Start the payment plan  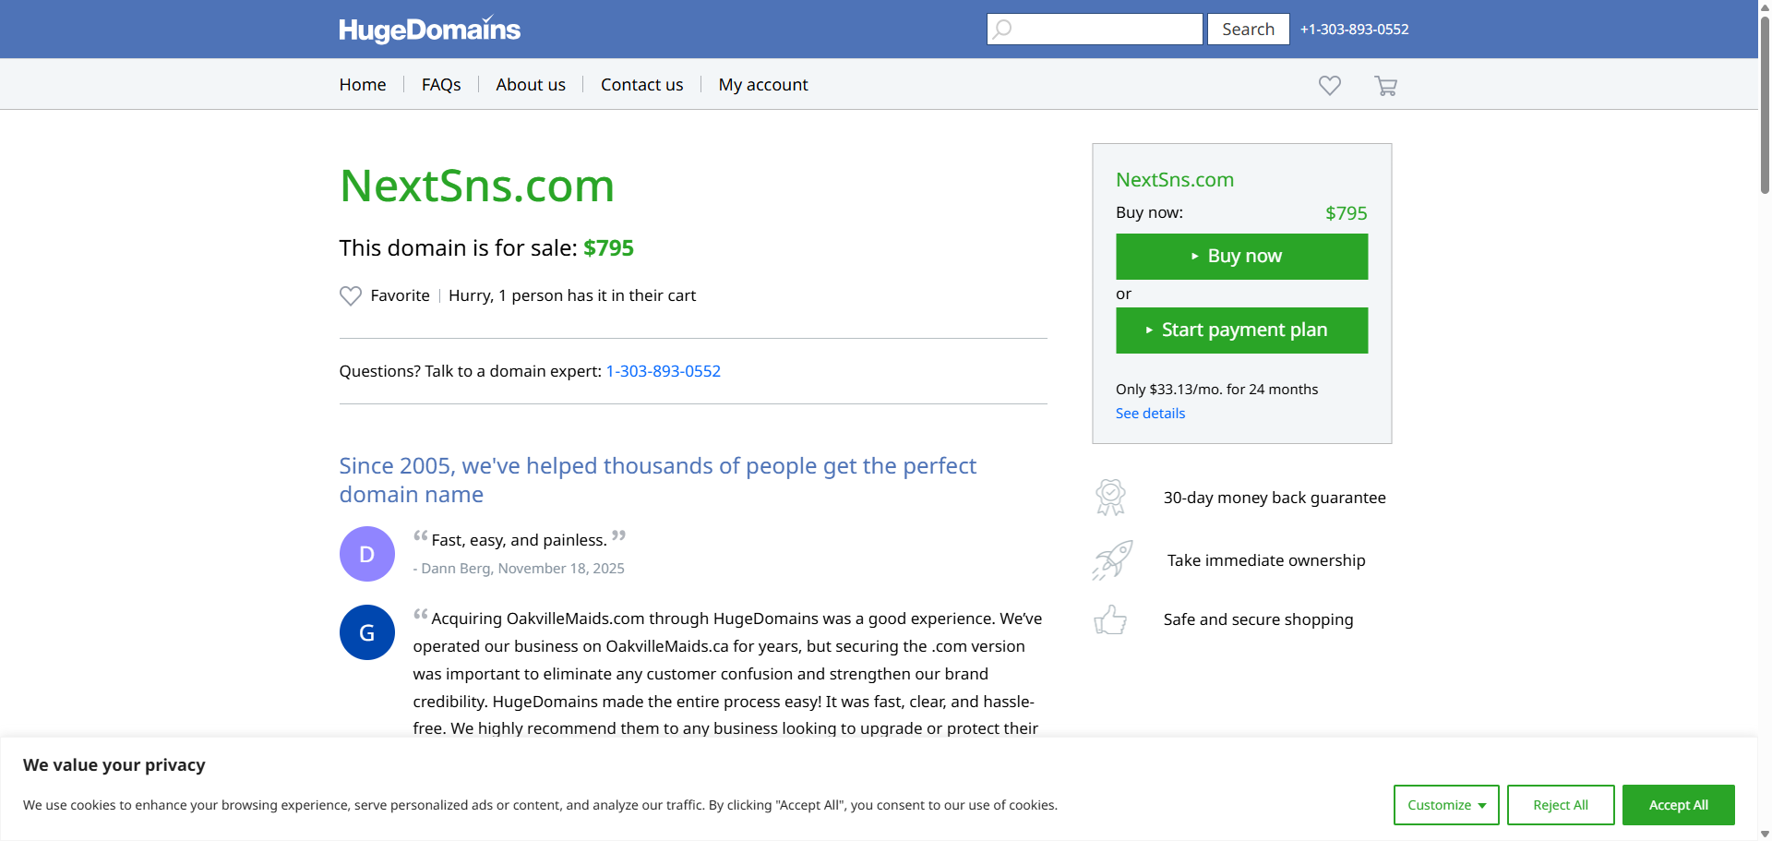[x=1241, y=330]
